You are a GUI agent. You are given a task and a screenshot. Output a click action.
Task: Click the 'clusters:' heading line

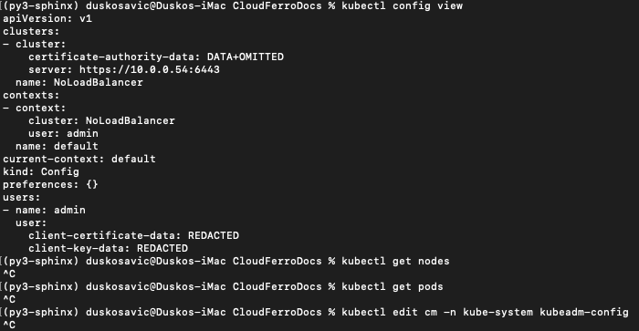31,31
